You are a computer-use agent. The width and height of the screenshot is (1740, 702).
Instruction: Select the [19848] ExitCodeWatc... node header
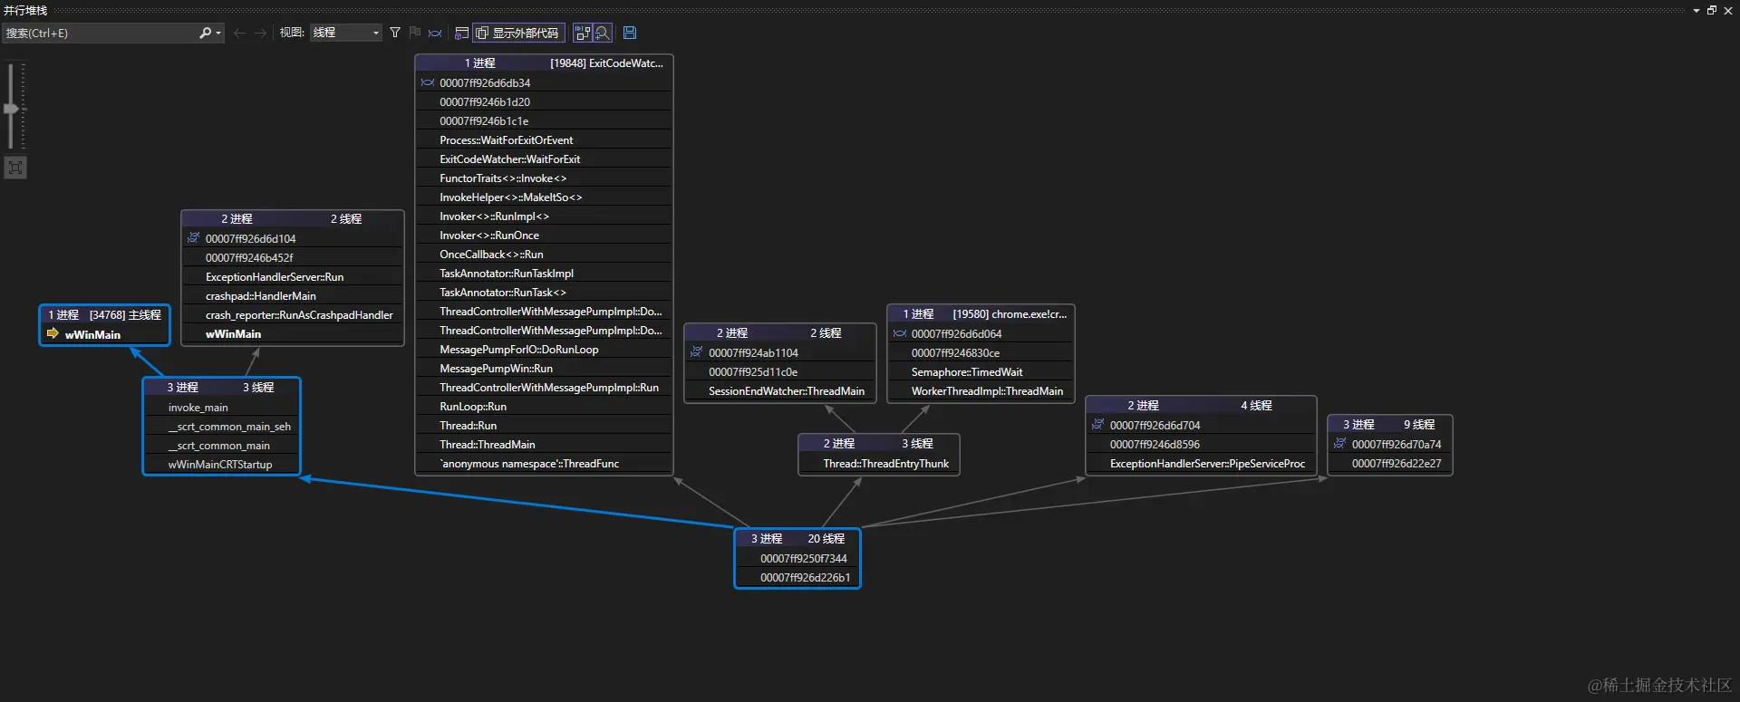(x=544, y=63)
